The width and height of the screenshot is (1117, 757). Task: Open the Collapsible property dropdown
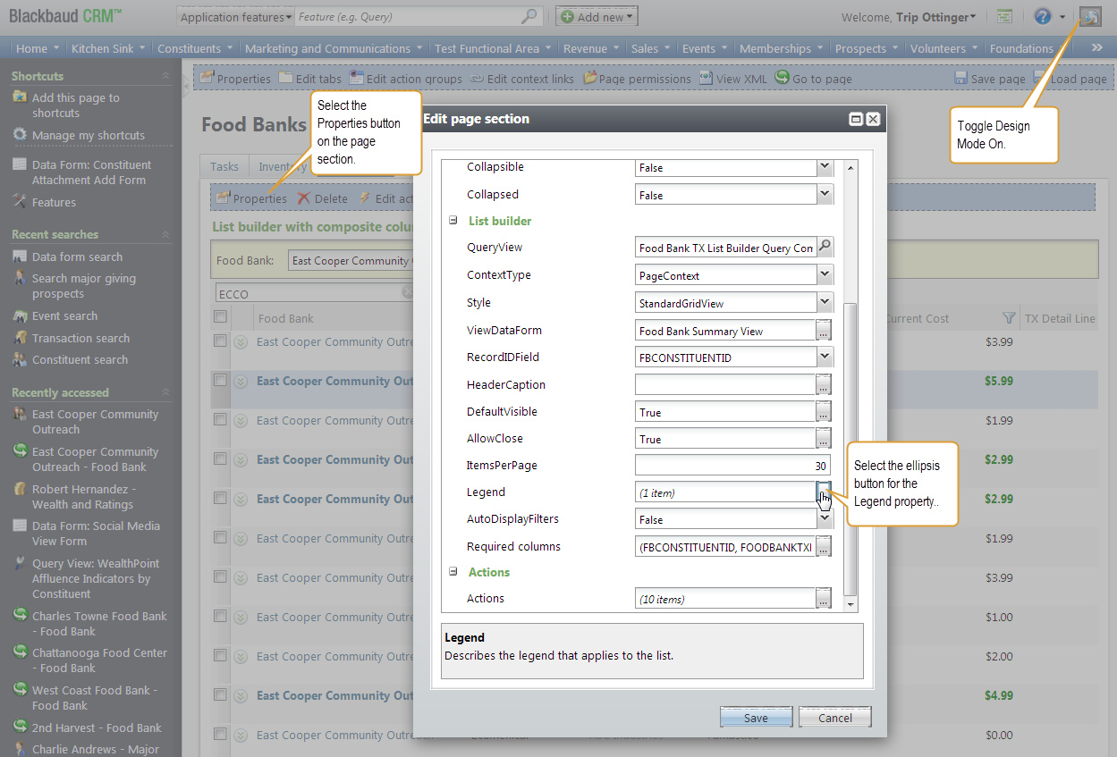click(825, 167)
